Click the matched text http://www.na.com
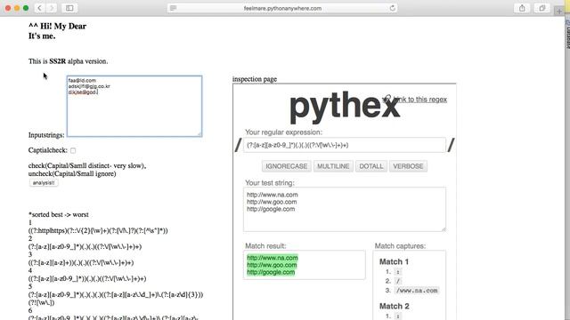 (x=273, y=258)
